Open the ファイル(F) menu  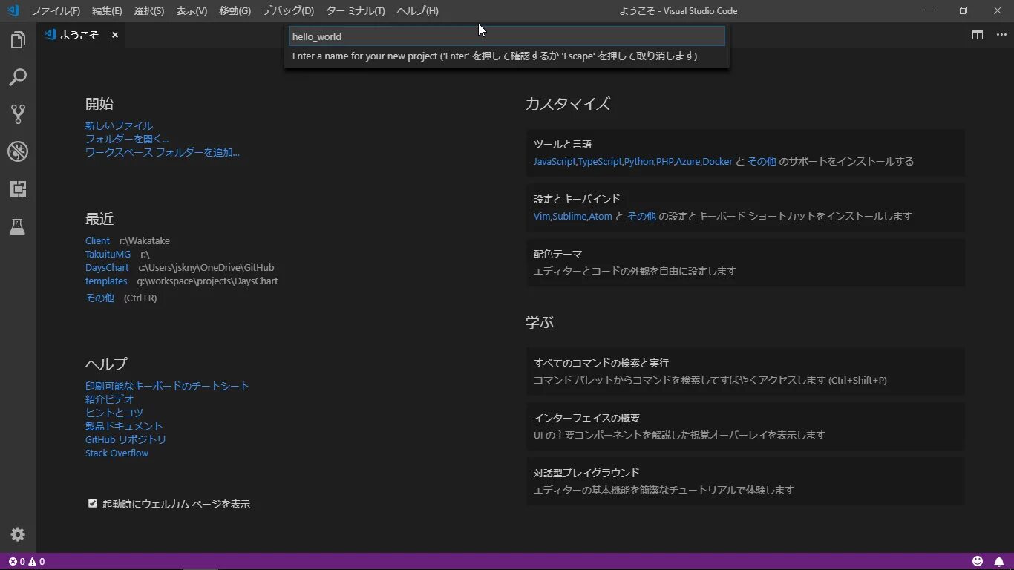[x=56, y=10]
